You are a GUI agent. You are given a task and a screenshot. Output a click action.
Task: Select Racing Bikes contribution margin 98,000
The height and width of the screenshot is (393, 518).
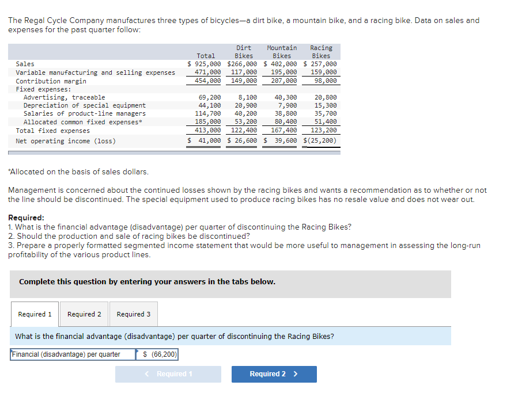(326, 81)
